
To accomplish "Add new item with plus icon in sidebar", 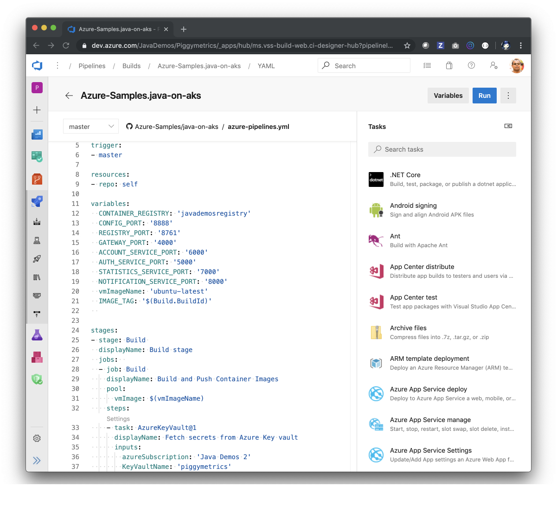I will click(x=37, y=110).
